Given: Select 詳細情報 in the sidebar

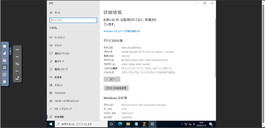Looking at the screenshot, I should (x=73, y=117).
